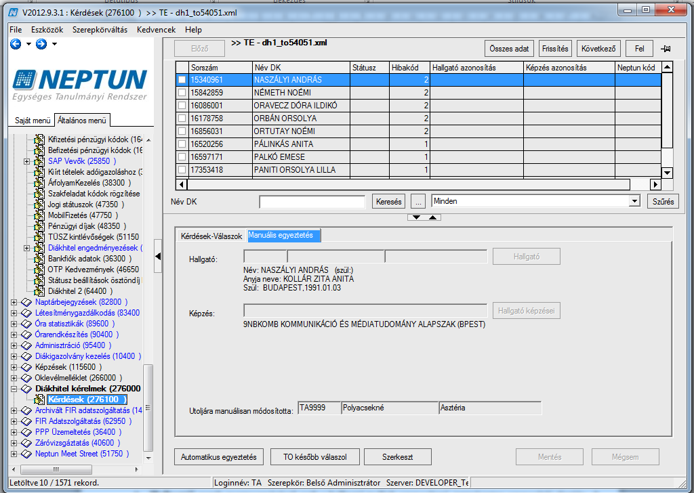The image size is (694, 493).
Task: Click the OTP Kedvezmények item icon
Action: tap(39, 270)
